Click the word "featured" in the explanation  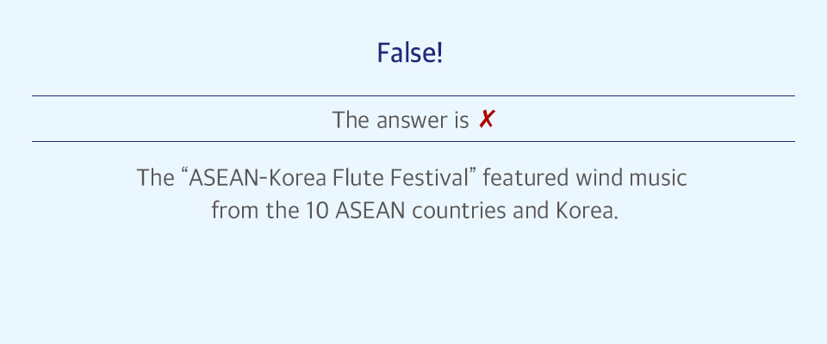[525, 177]
